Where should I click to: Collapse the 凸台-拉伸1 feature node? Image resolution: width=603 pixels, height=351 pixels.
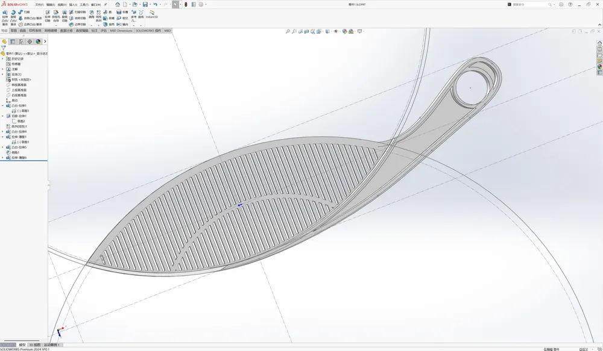point(2,105)
